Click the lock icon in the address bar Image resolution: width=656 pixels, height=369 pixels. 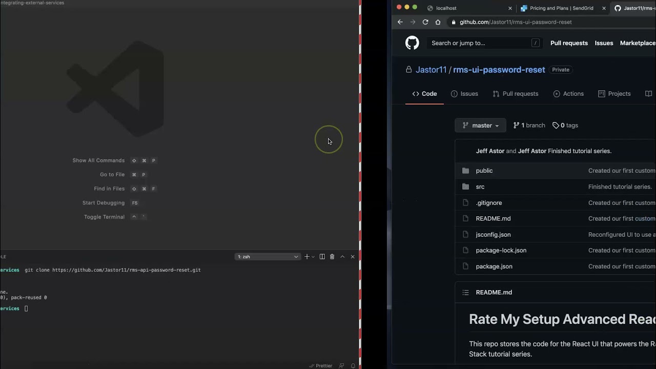pyautogui.click(x=453, y=22)
